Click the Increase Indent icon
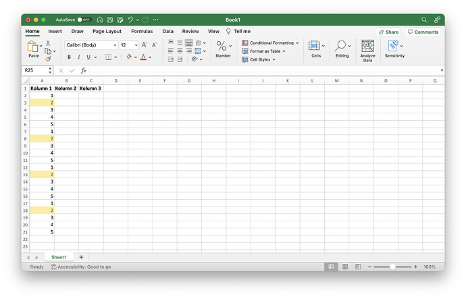Viewport: 466px width, 299px height. tap(180, 59)
